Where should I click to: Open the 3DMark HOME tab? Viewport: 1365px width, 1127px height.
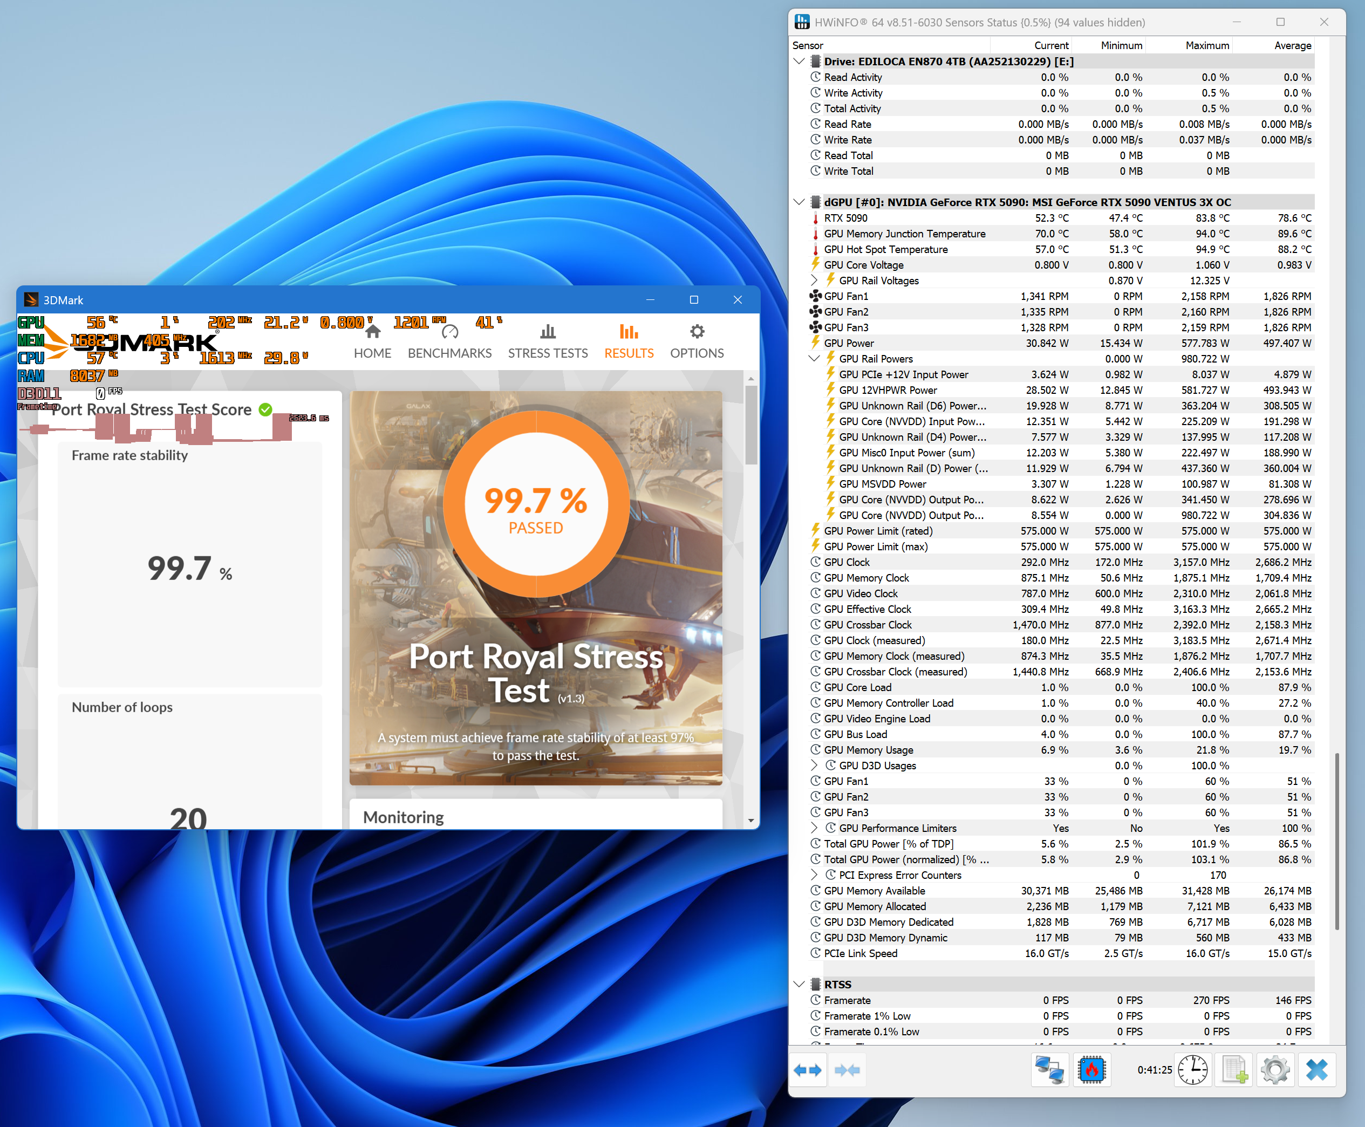click(373, 342)
